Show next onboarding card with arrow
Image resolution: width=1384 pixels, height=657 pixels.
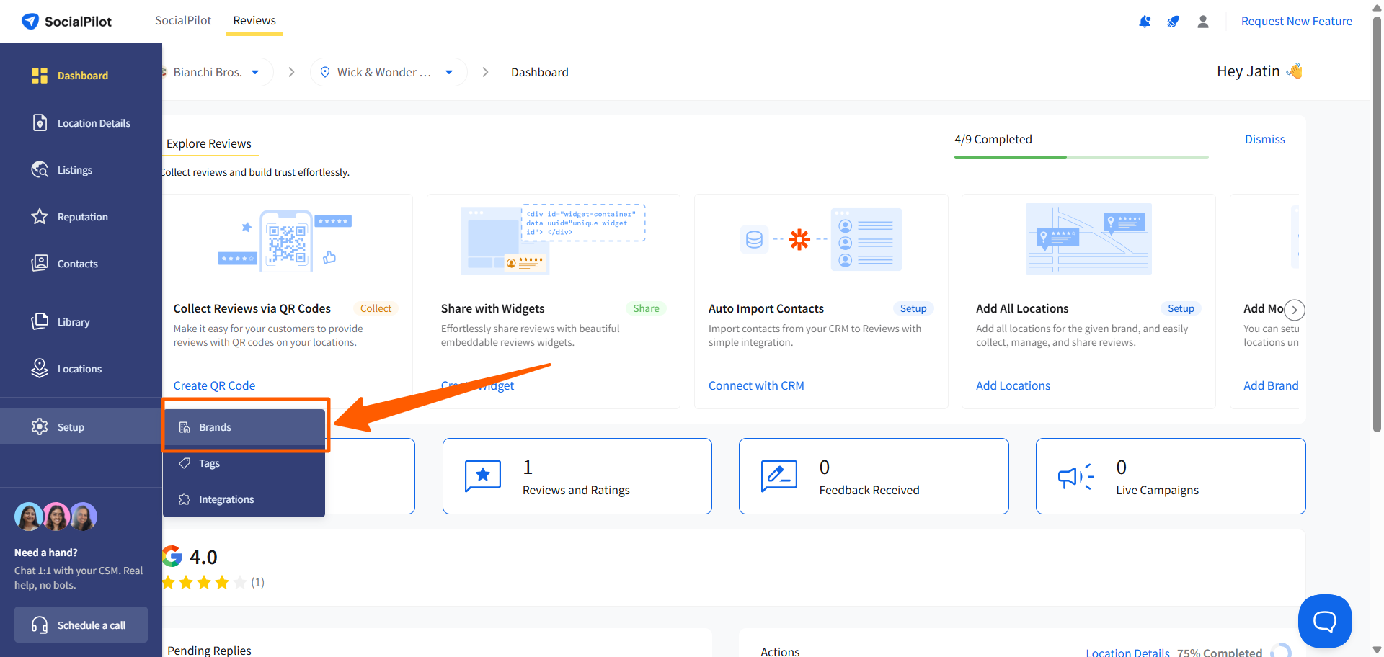point(1295,310)
